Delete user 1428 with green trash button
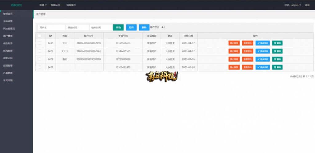This screenshot has height=153, width=315. [277, 59]
